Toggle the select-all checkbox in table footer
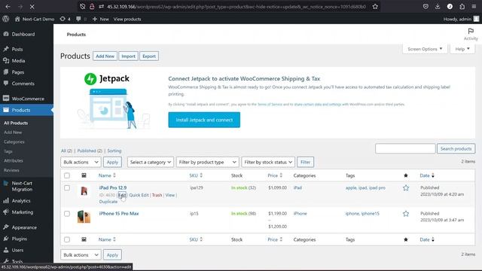This screenshot has width=482, height=271. 67,239
